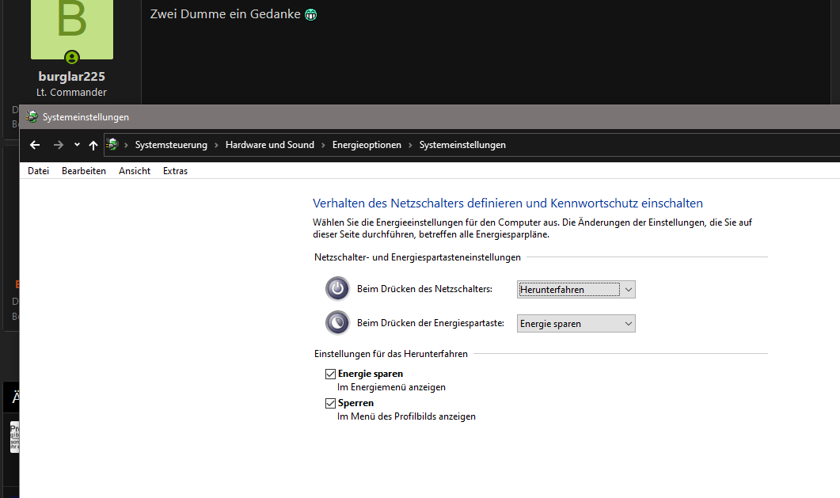Click burglar225's green B avatar
840x498 pixels.
point(72,28)
